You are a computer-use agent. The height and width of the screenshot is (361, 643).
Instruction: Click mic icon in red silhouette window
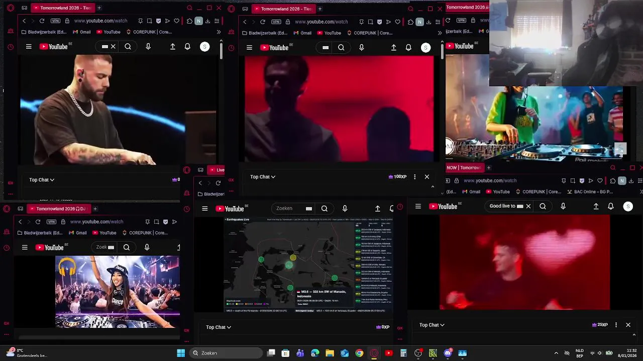pos(361,48)
